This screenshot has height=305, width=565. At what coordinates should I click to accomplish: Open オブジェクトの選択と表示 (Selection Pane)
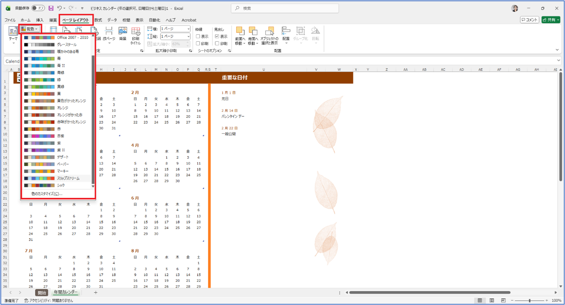tap(269, 35)
